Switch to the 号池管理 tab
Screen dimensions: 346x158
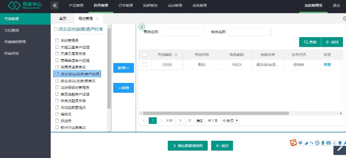(x=85, y=19)
